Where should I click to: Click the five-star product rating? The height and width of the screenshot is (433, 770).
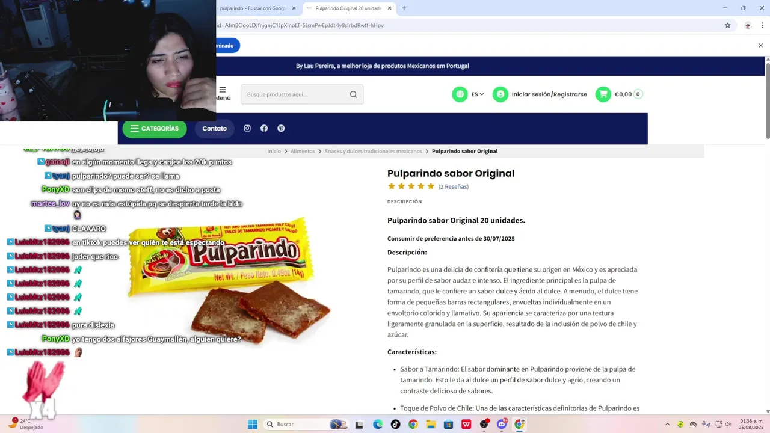pos(411,186)
